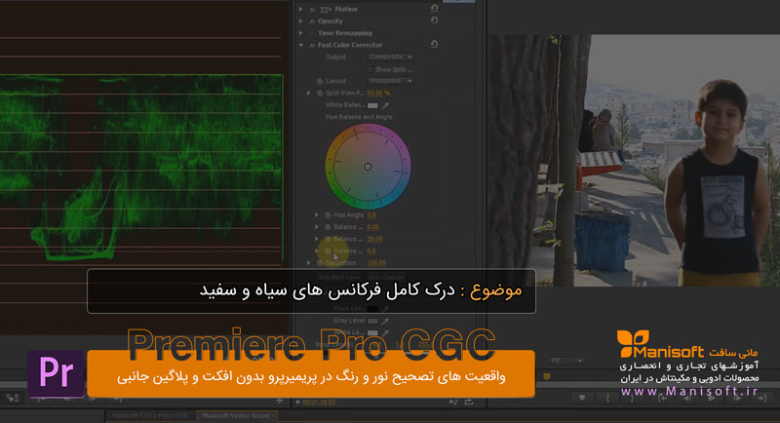
Task: Open the White Level color swatch
Action: [372, 332]
